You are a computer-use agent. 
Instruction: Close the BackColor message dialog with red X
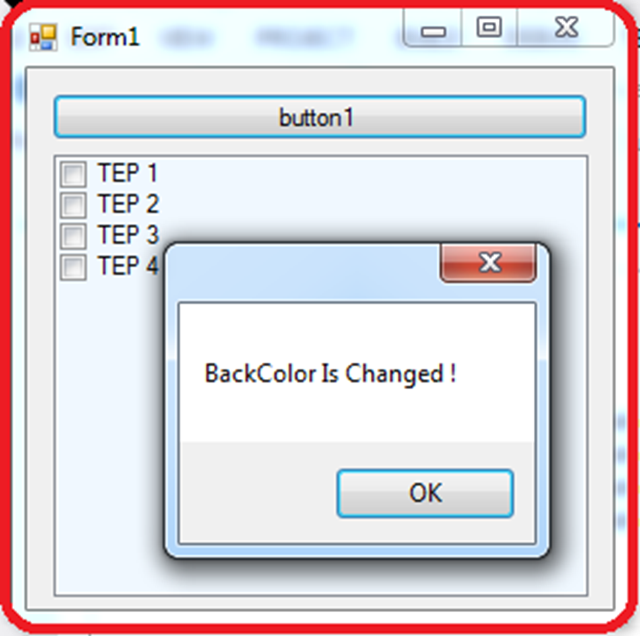pos(488,263)
